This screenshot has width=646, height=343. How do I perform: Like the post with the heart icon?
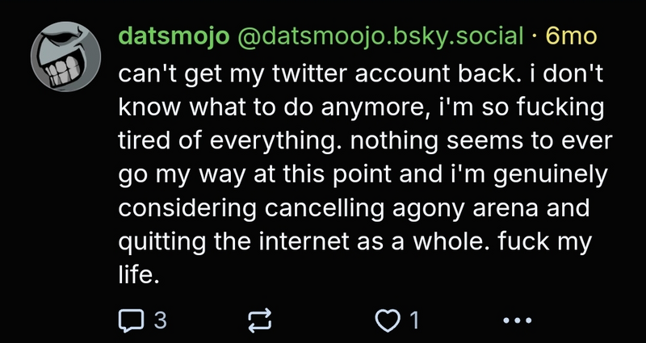(389, 320)
